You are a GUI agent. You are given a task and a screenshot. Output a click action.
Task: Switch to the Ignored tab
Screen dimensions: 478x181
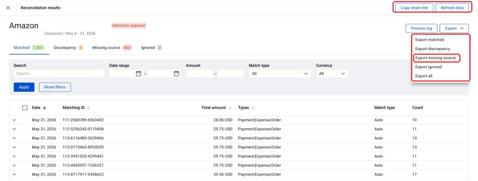tap(151, 48)
